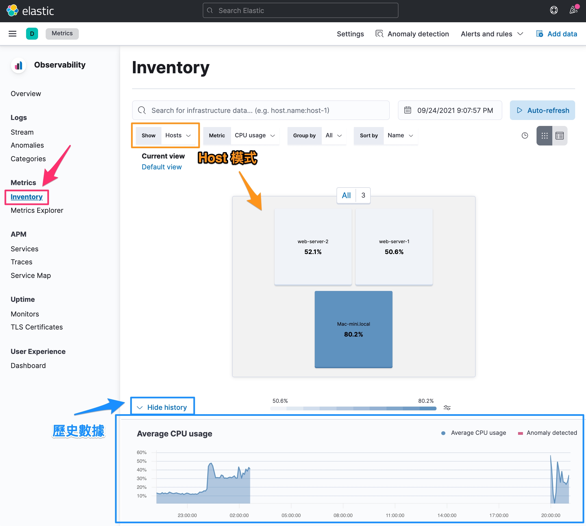
Task: Open the newsfeed notifications icon
Action: [573, 10]
